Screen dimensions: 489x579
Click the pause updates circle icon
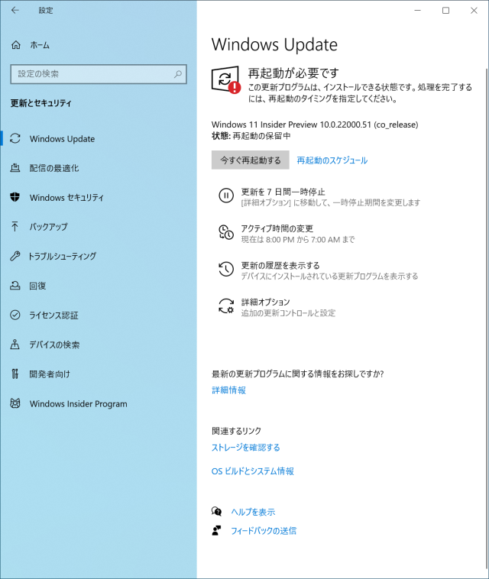pos(226,196)
